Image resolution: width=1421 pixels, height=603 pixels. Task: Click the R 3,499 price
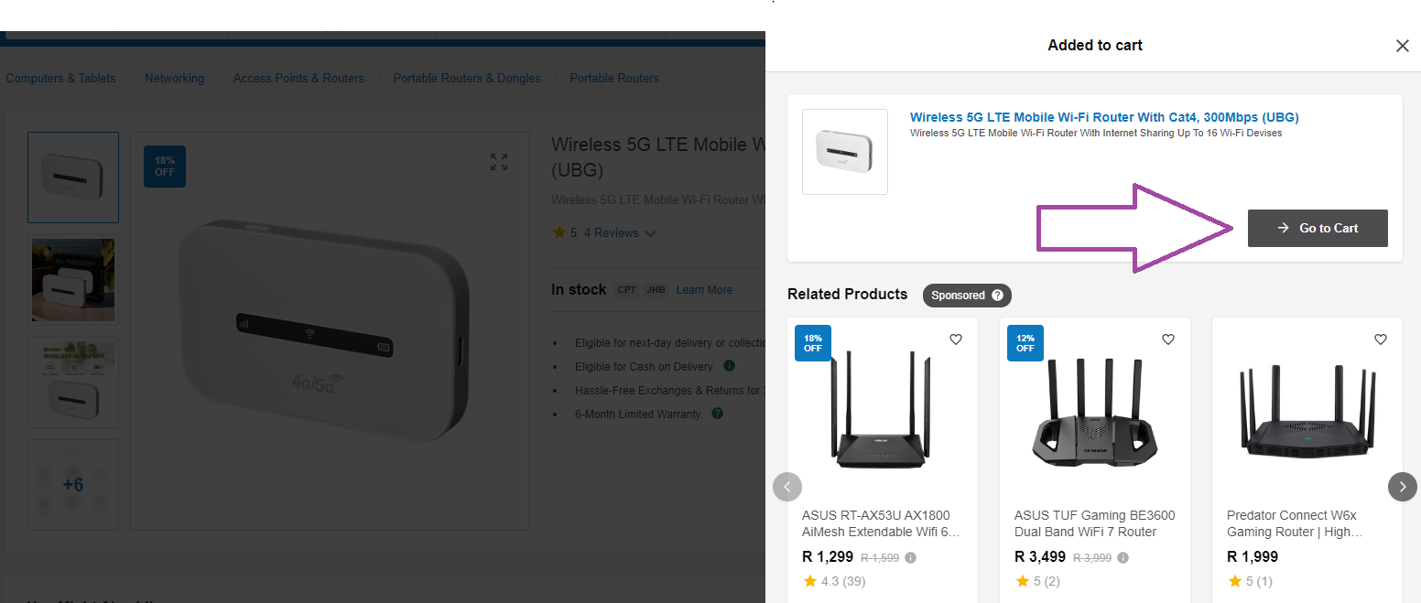[x=1040, y=556]
